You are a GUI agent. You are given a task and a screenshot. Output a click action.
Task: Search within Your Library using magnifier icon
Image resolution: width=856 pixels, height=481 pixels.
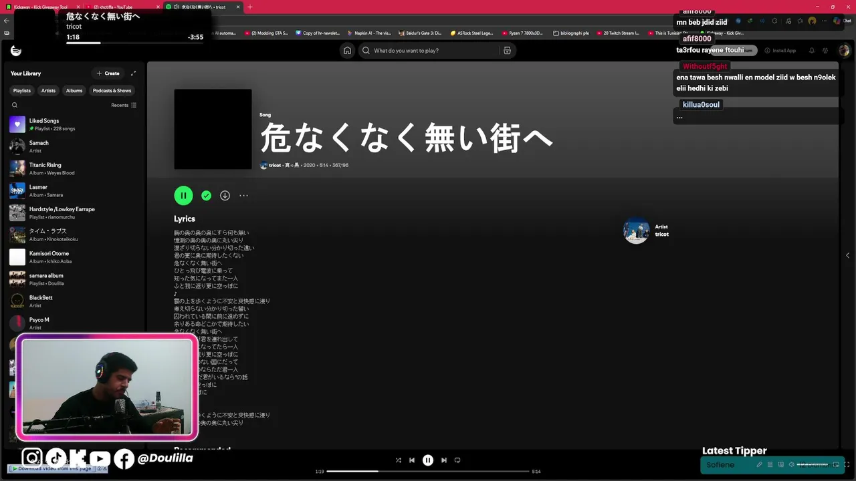[15, 105]
